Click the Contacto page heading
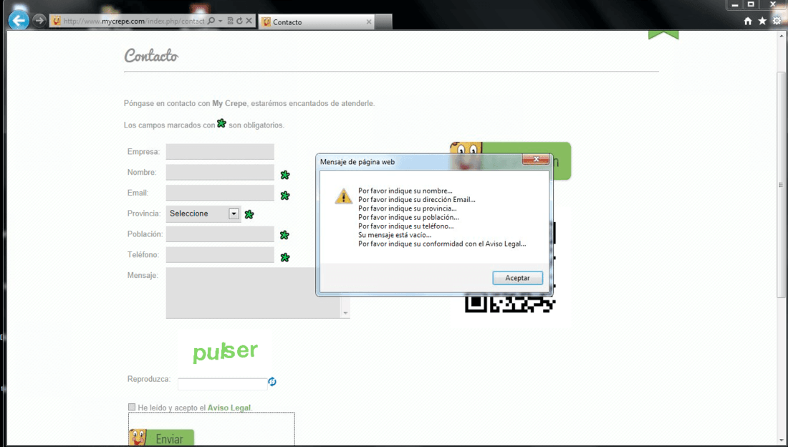Screen dimensions: 788x447 tap(151, 55)
